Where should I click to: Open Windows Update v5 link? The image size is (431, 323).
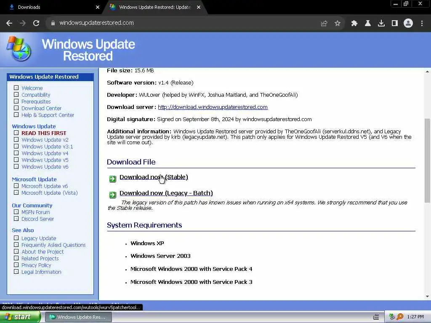(x=45, y=160)
